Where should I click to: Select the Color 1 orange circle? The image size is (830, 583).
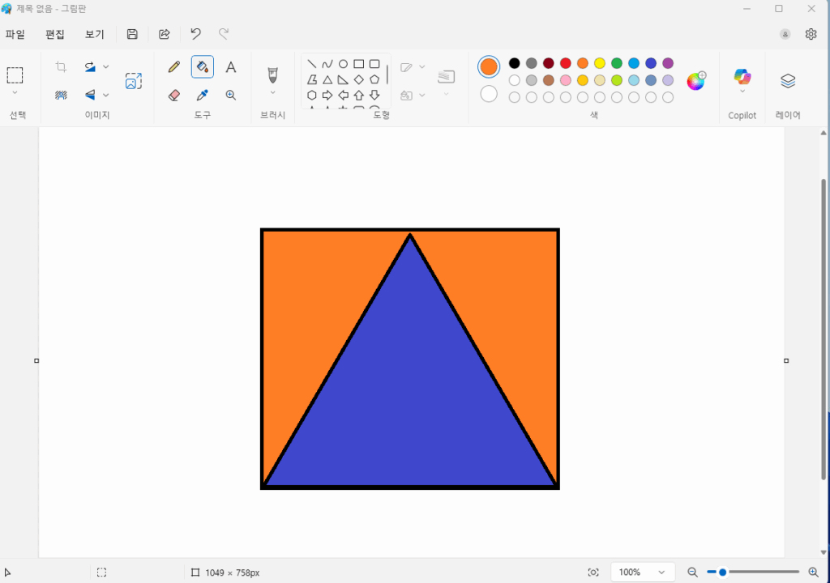click(x=489, y=67)
